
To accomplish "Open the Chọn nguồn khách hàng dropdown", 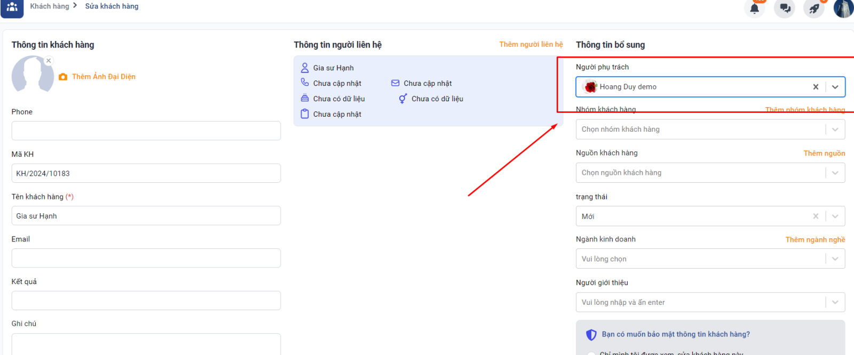I will (835, 173).
